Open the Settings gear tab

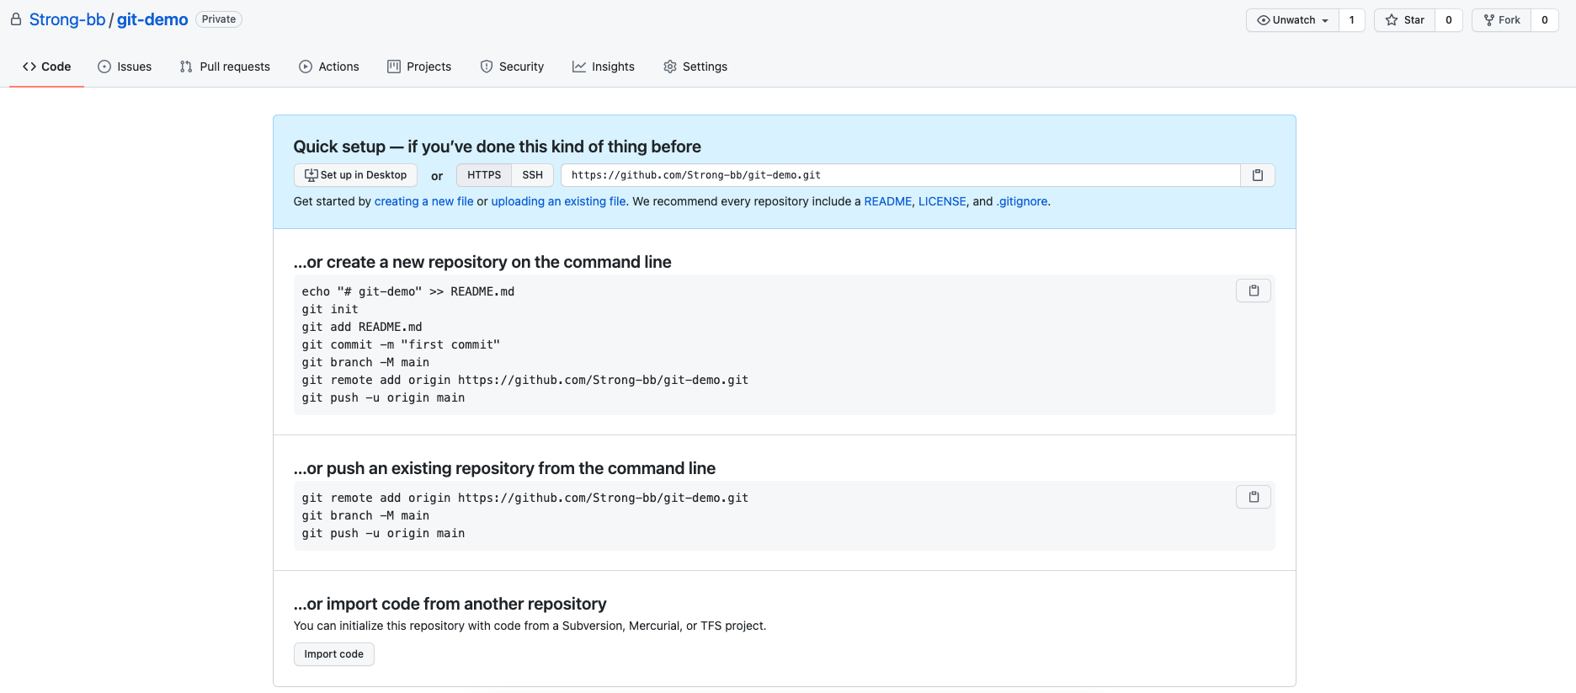tap(695, 67)
